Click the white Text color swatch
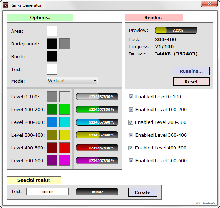This screenshot has width=220, height=208. [52, 69]
